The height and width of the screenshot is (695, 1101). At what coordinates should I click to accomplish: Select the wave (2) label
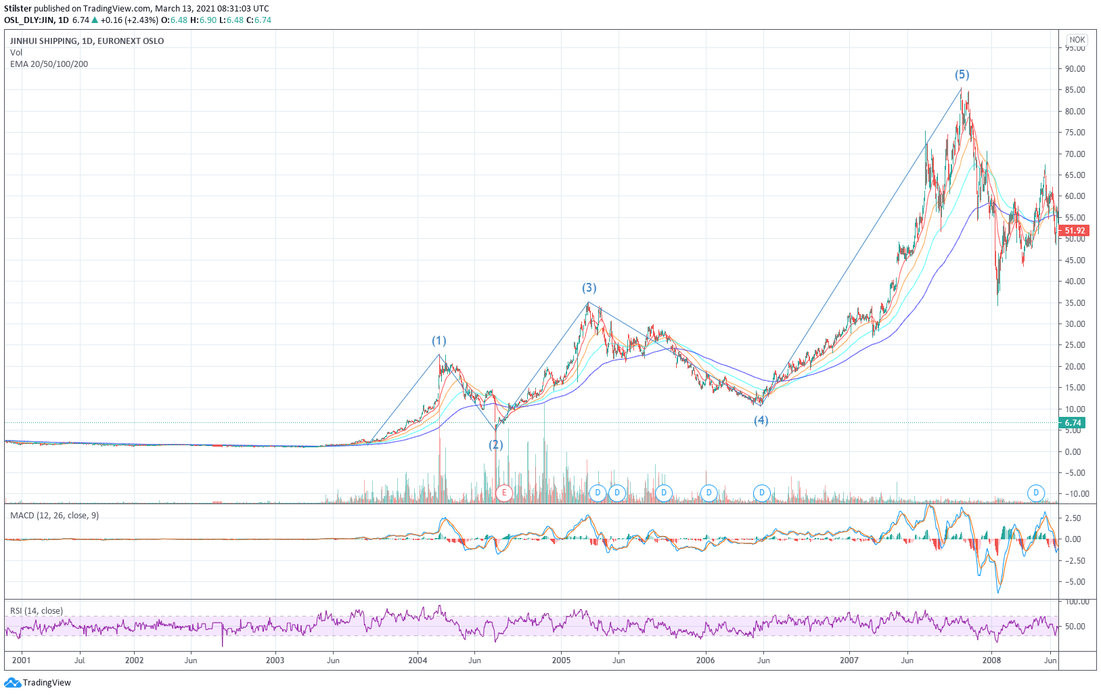point(496,445)
